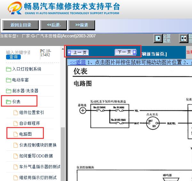This screenshot has height=181, width=192.
Task: Open the 电动车窗 tree item
Action: [x=20, y=80]
